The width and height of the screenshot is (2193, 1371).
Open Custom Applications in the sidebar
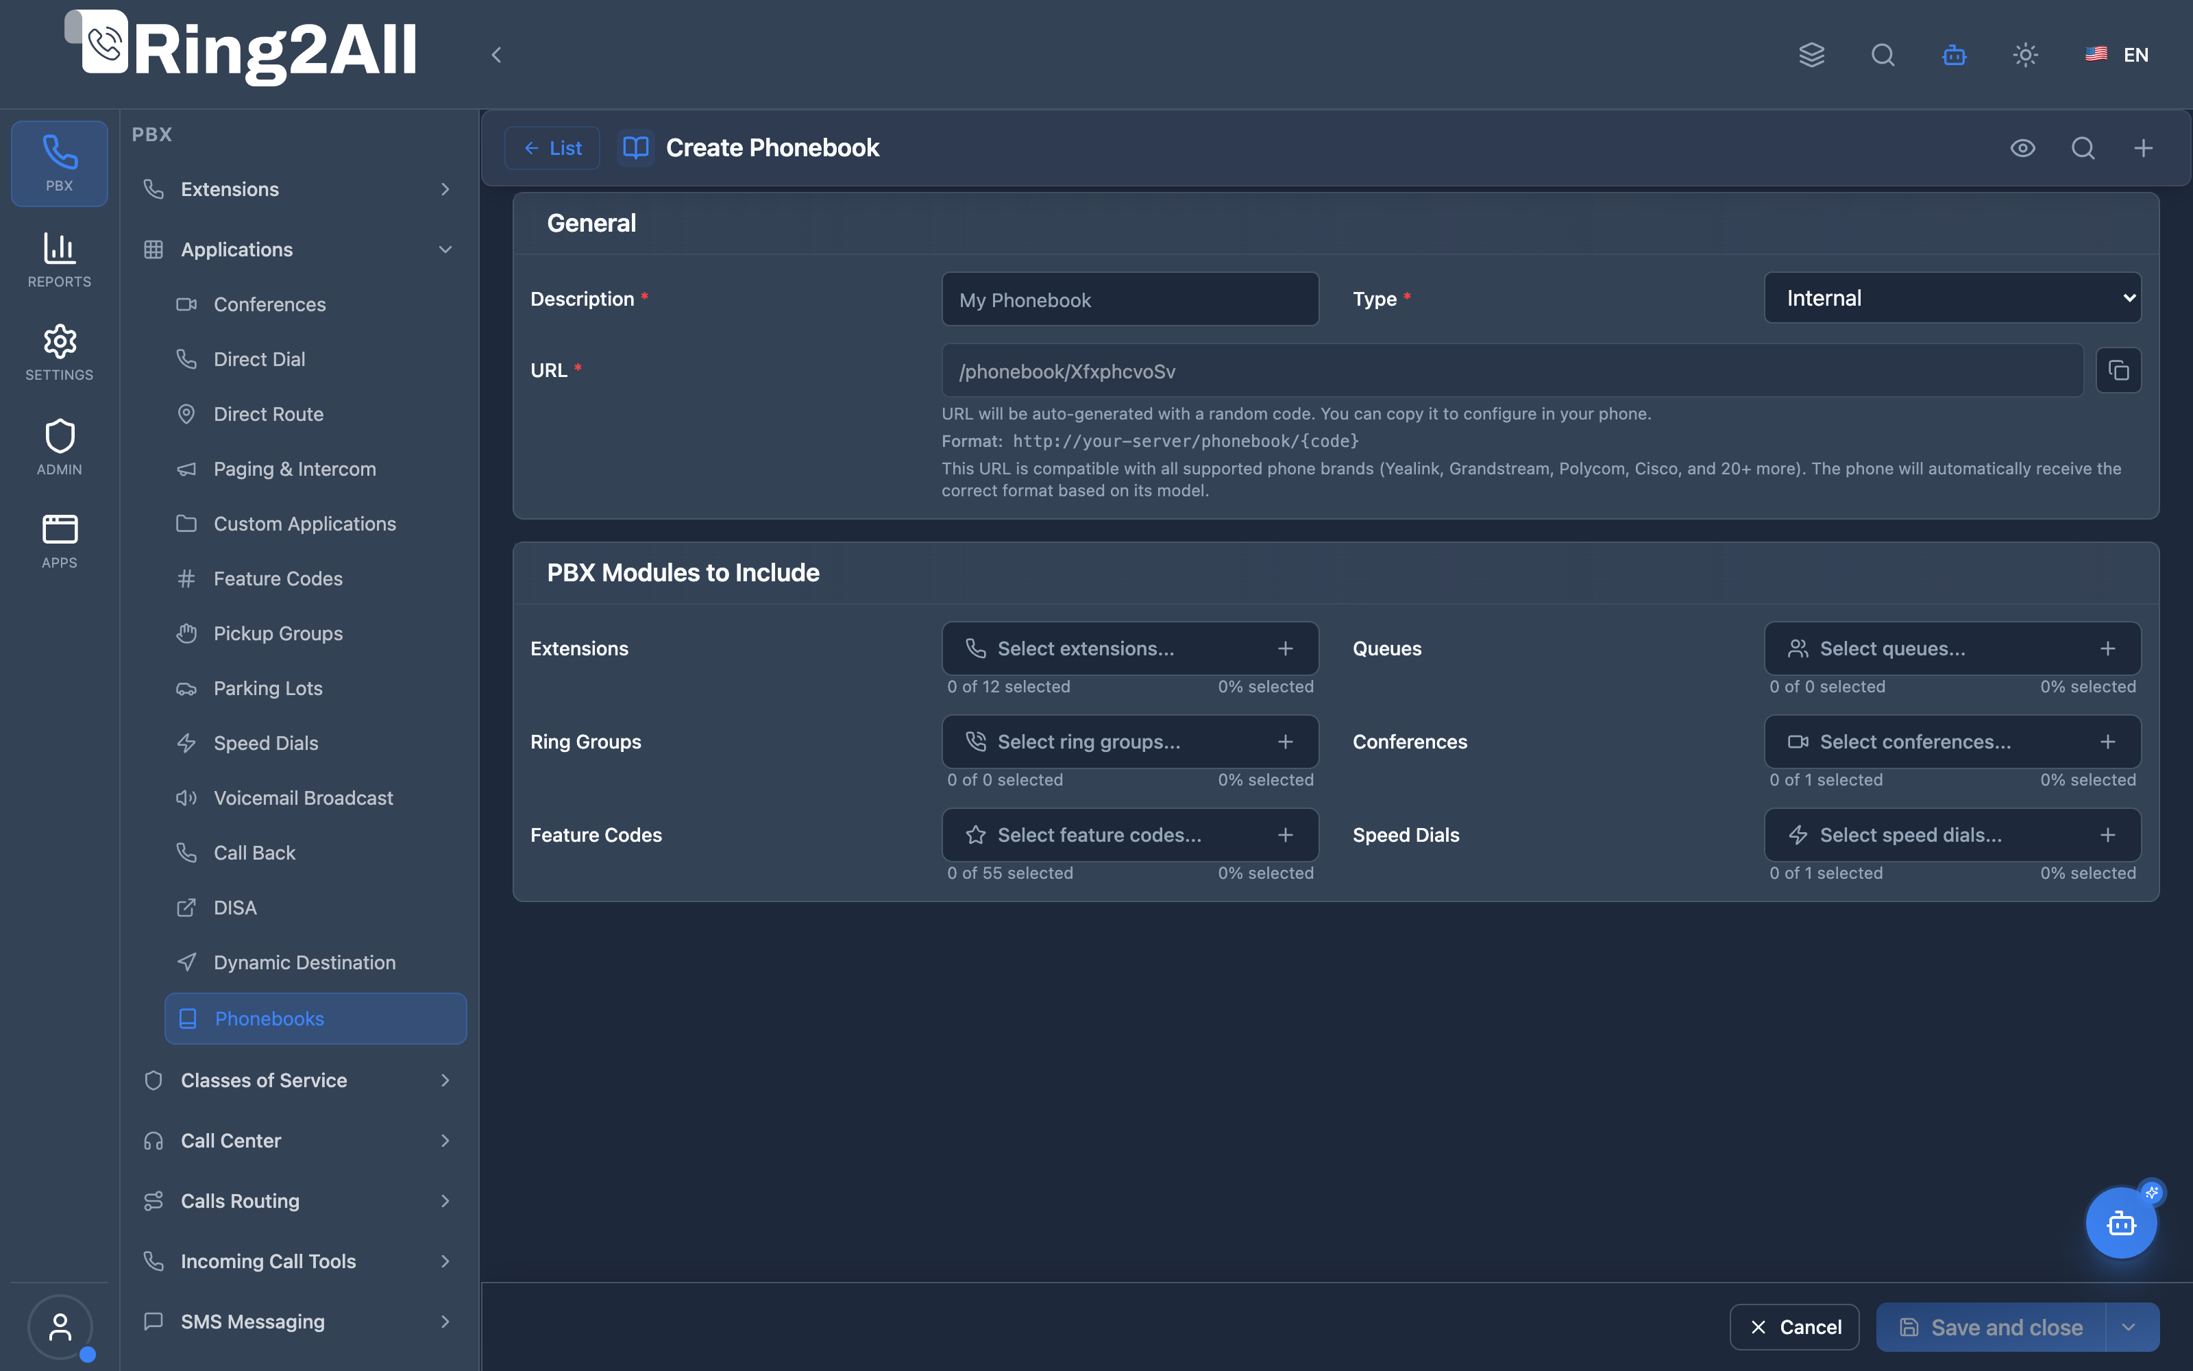[316, 524]
